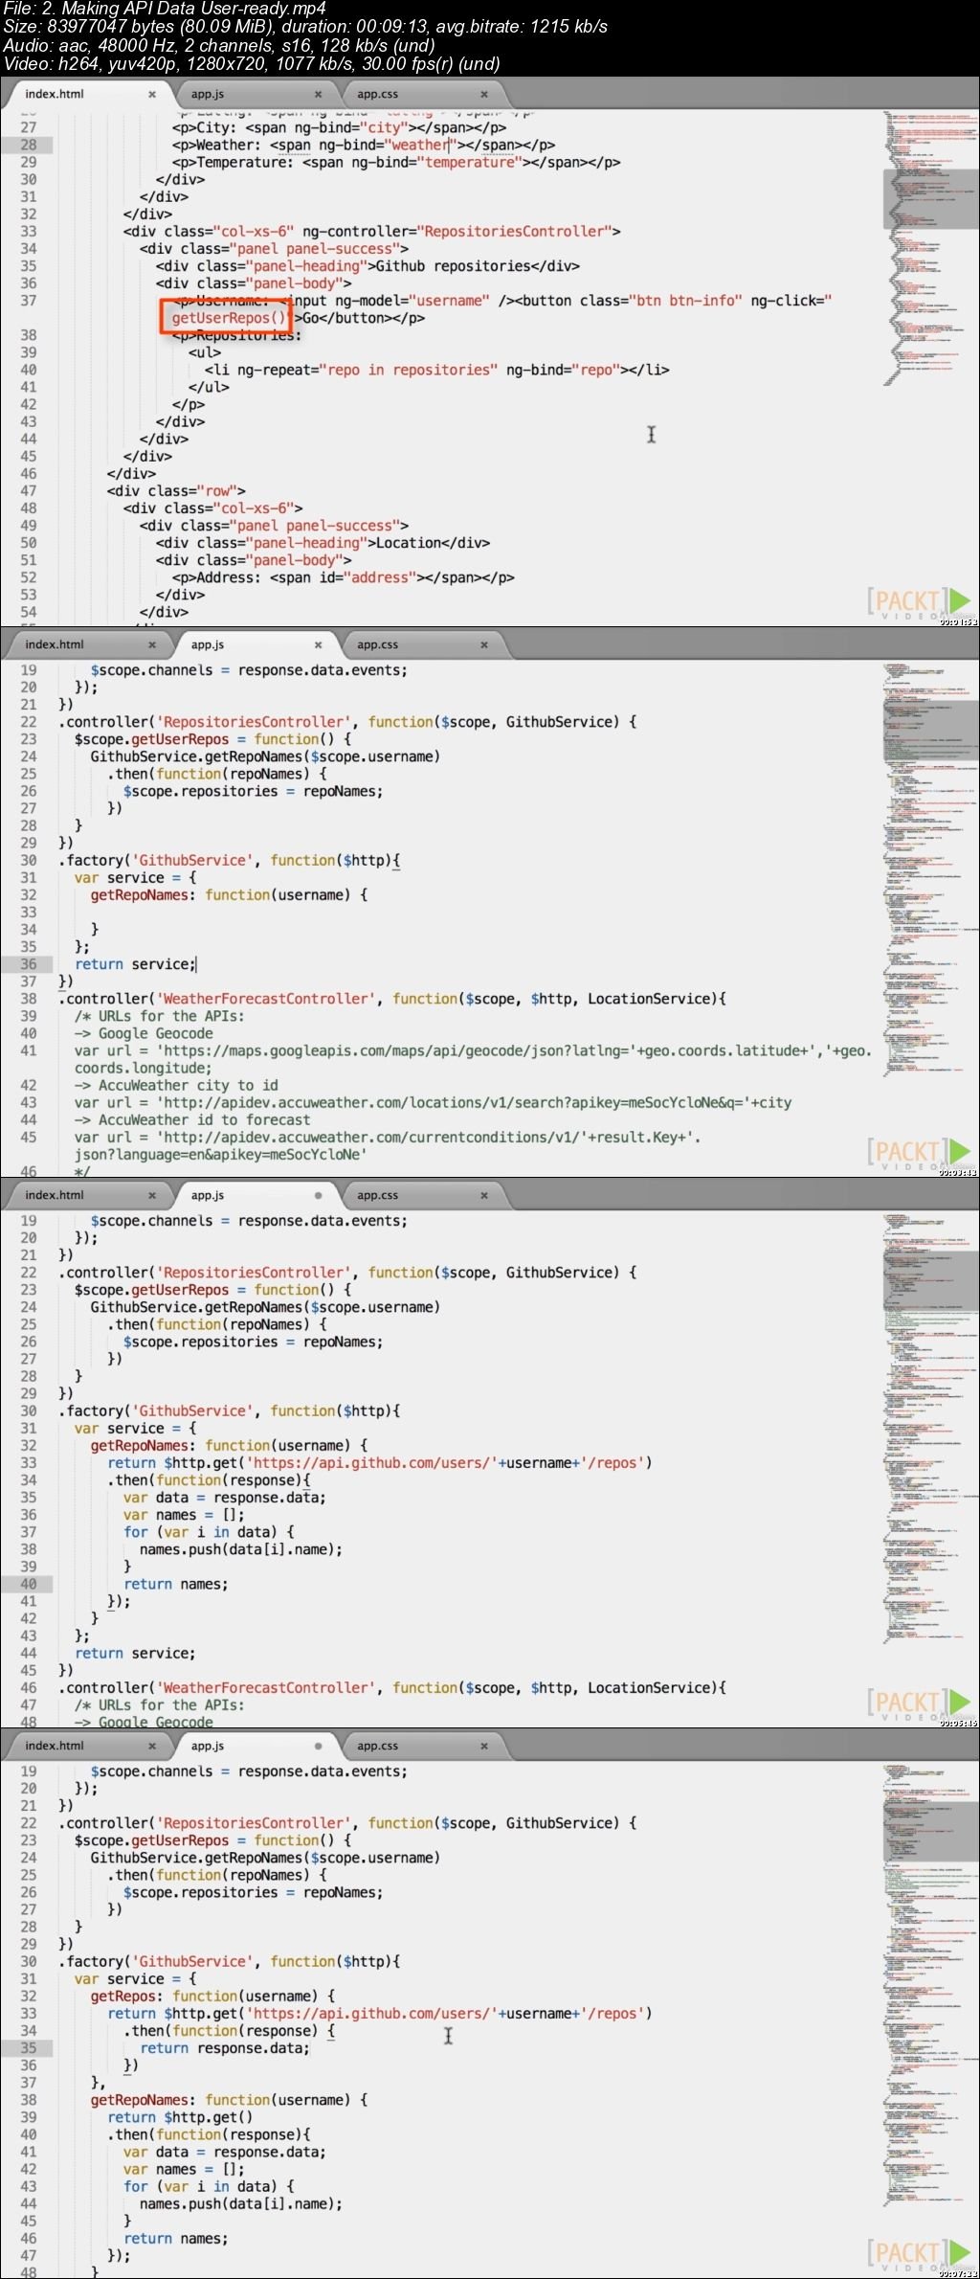Click '$scope.getUserRepos = function()' in the second frame
The width and height of the screenshot is (980, 2279).
pyautogui.click(x=212, y=739)
